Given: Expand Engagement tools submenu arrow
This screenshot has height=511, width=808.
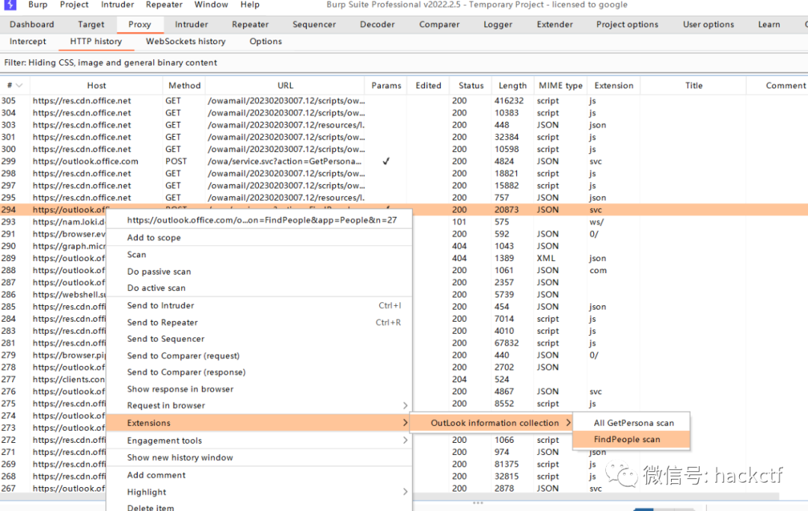Looking at the screenshot, I should pyautogui.click(x=405, y=441).
